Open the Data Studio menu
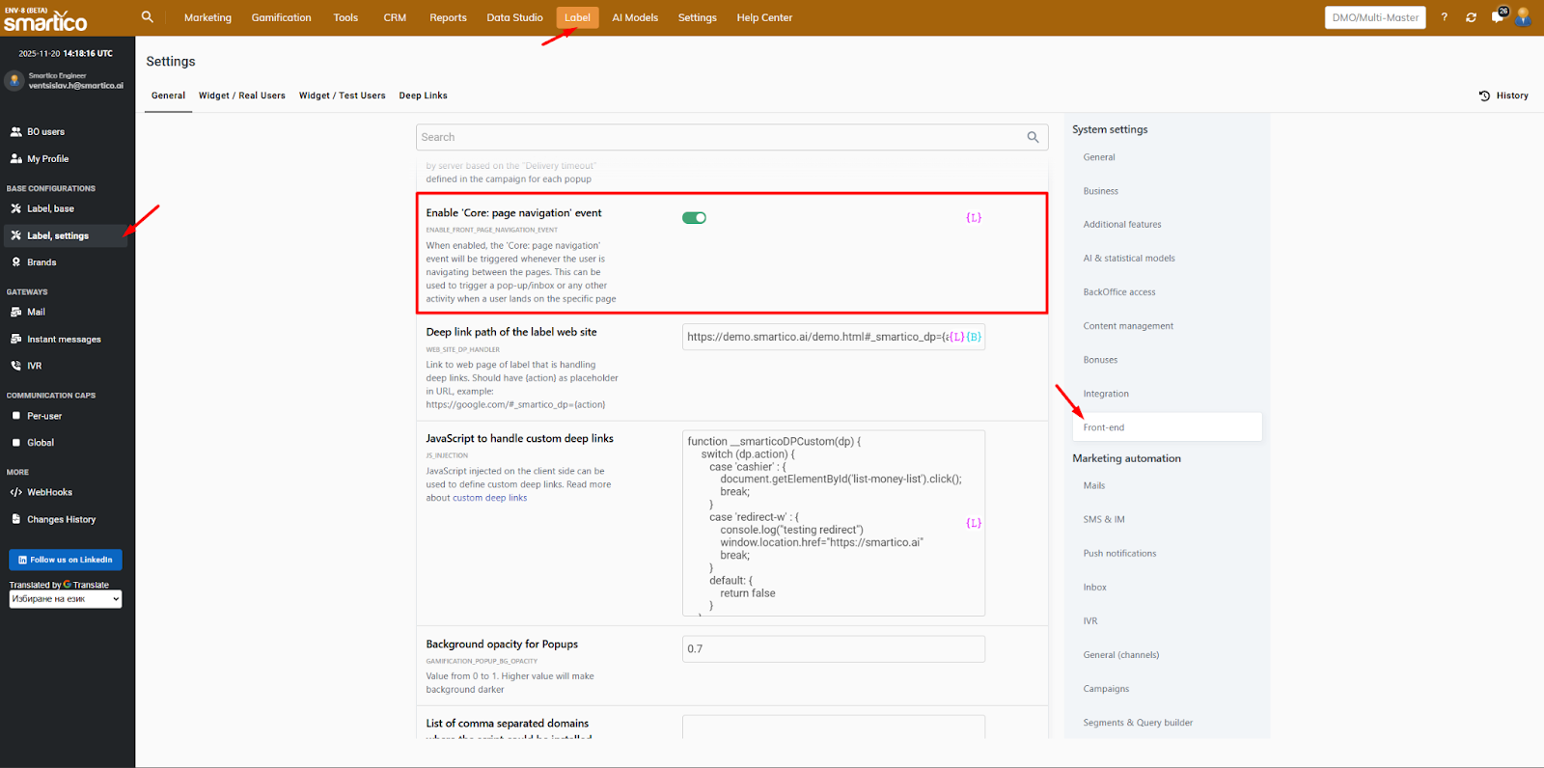The width and height of the screenshot is (1544, 768). pos(514,17)
